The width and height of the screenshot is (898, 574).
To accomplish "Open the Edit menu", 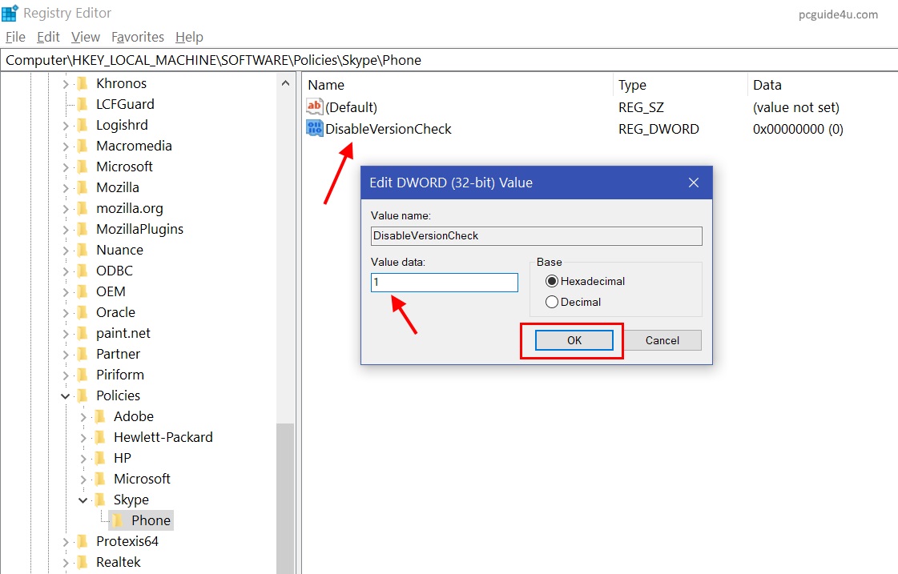I will [48, 37].
